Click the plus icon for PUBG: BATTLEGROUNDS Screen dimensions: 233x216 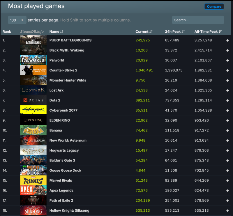pos(227,40)
